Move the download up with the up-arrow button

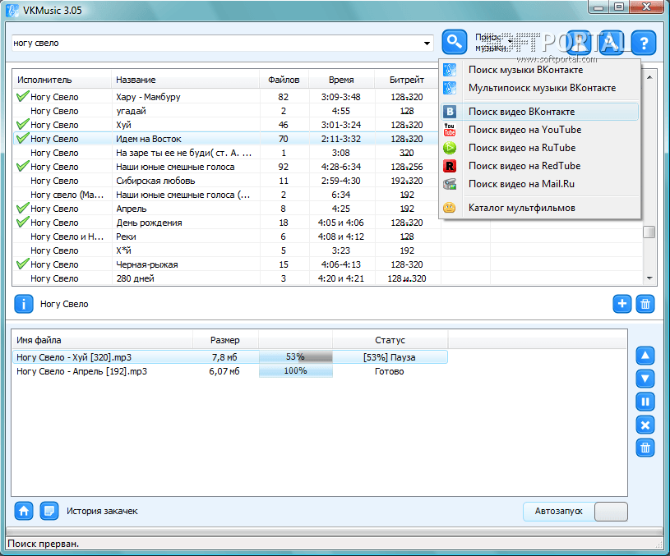pos(645,356)
